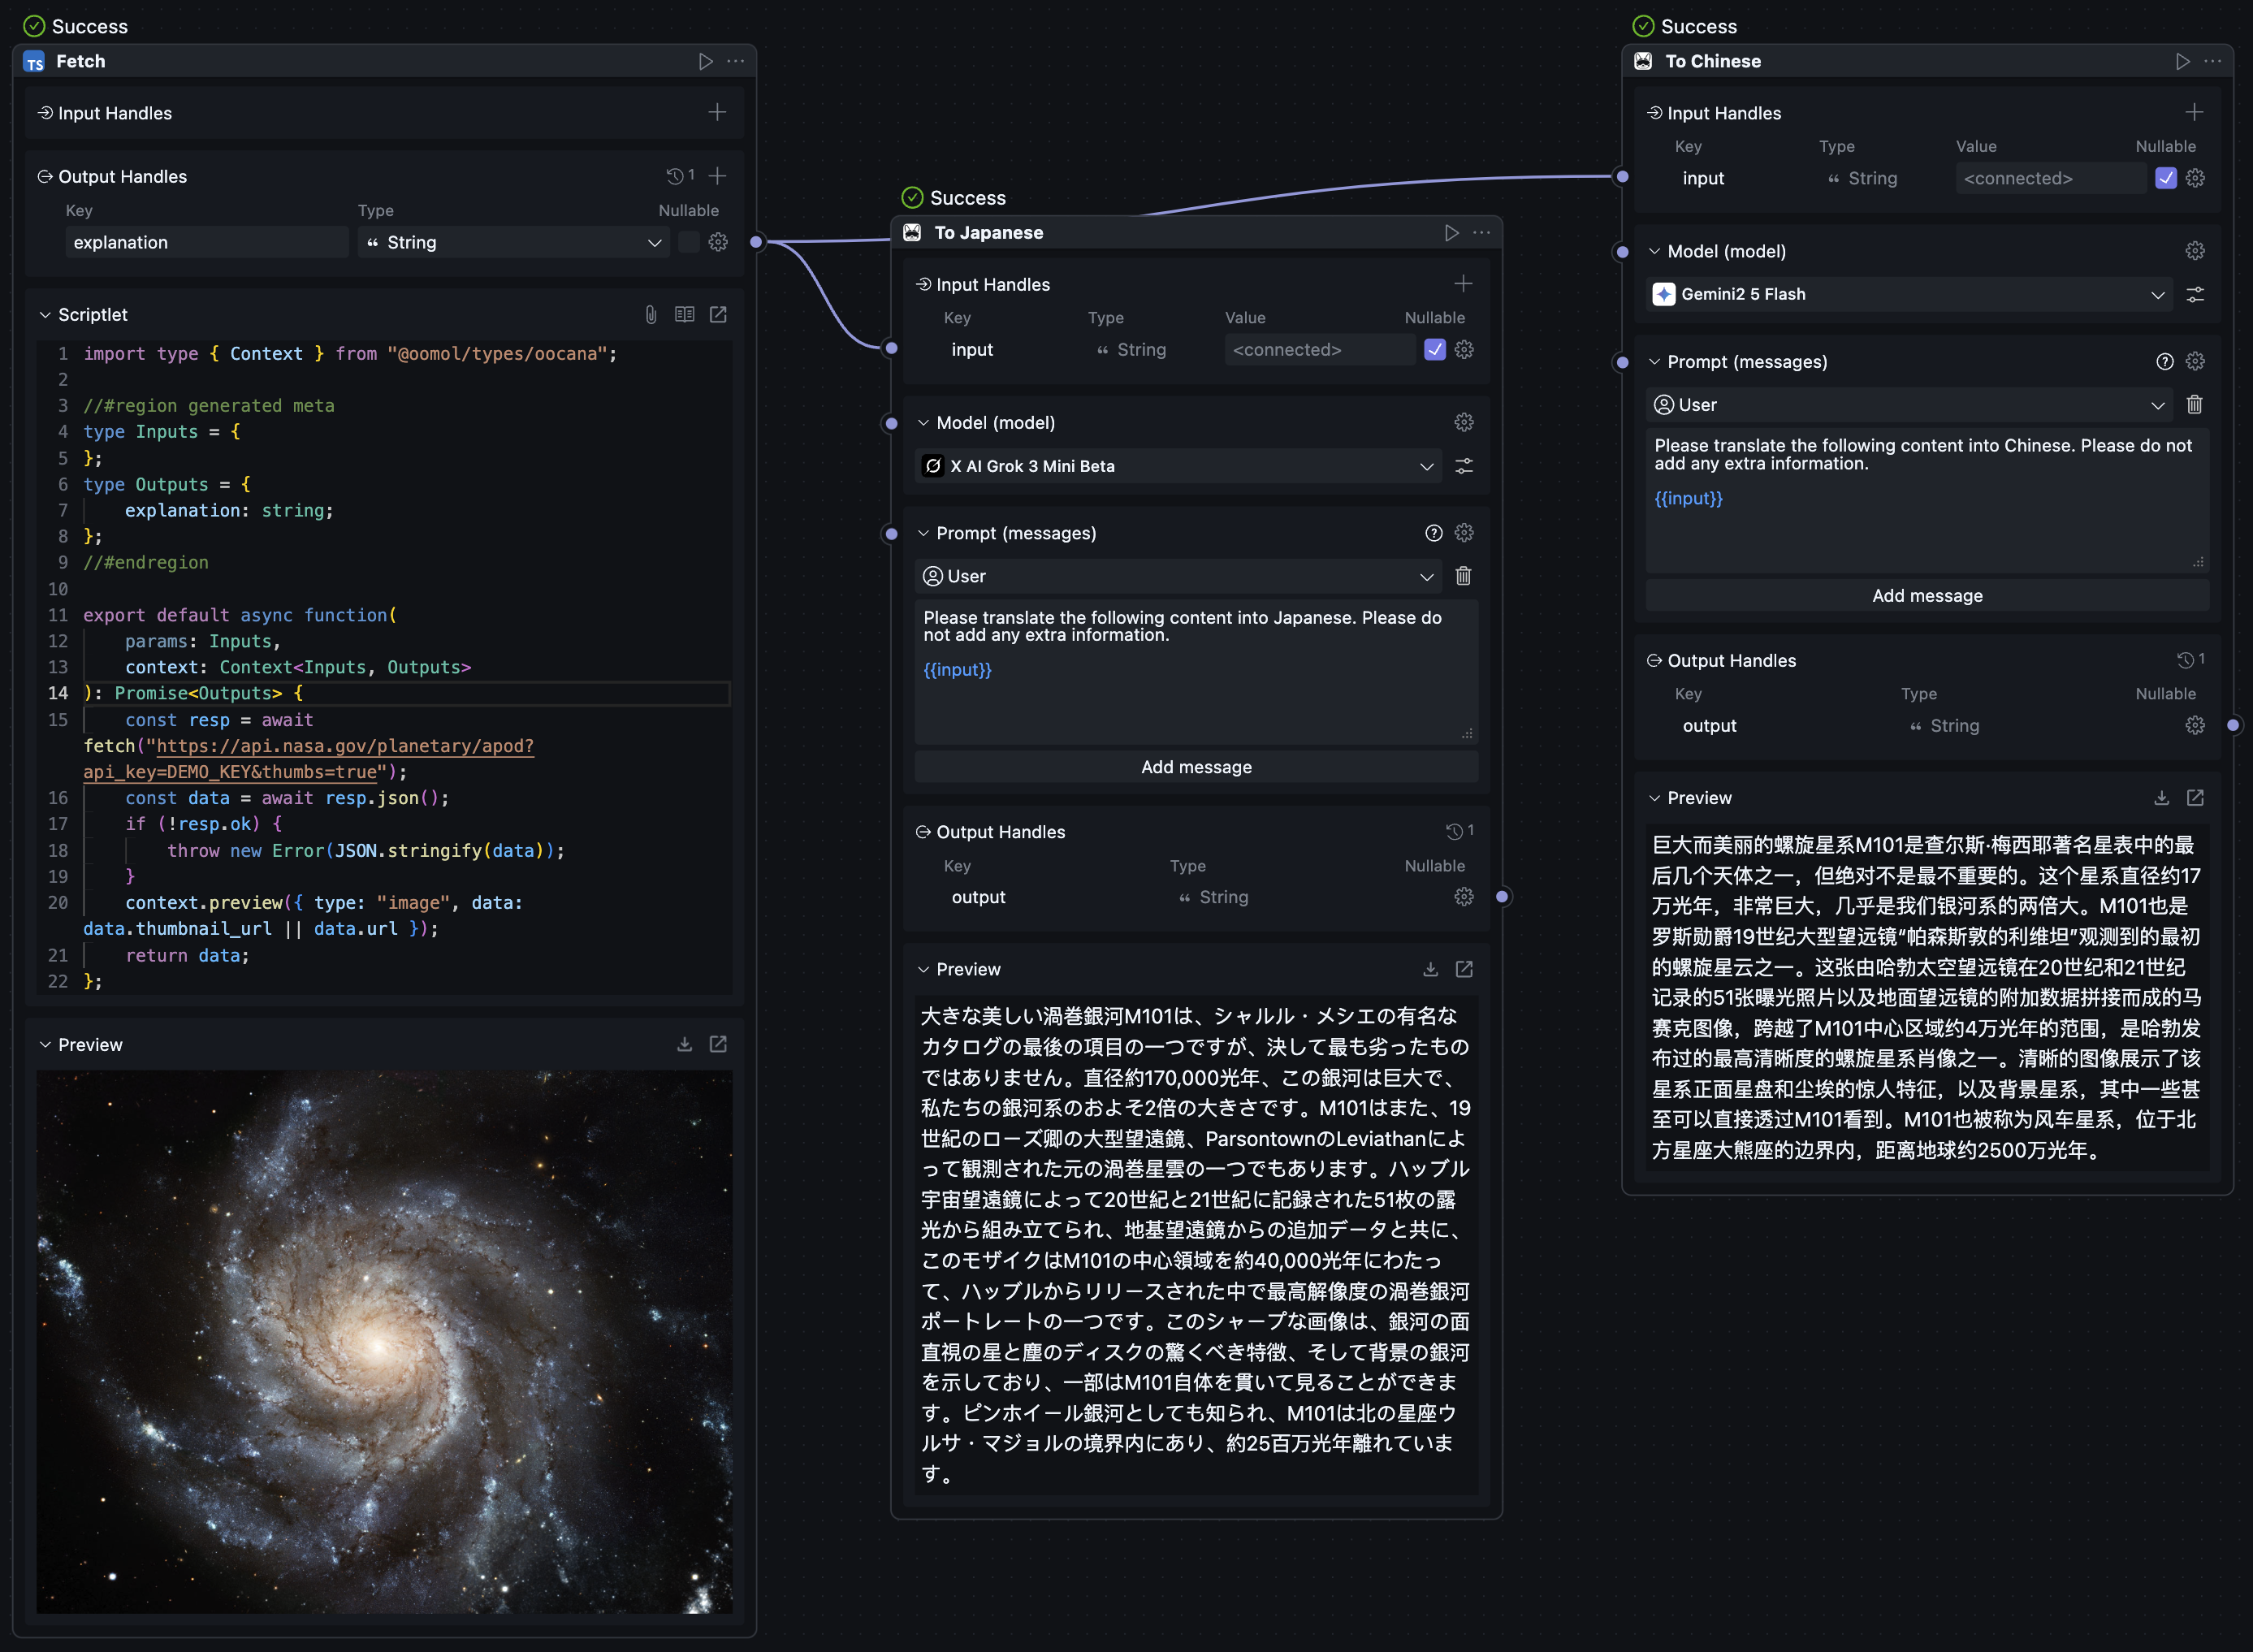Open Prompt help icon in To Chinese
Image resolution: width=2253 pixels, height=1652 pixels.
pos(2164,361)
